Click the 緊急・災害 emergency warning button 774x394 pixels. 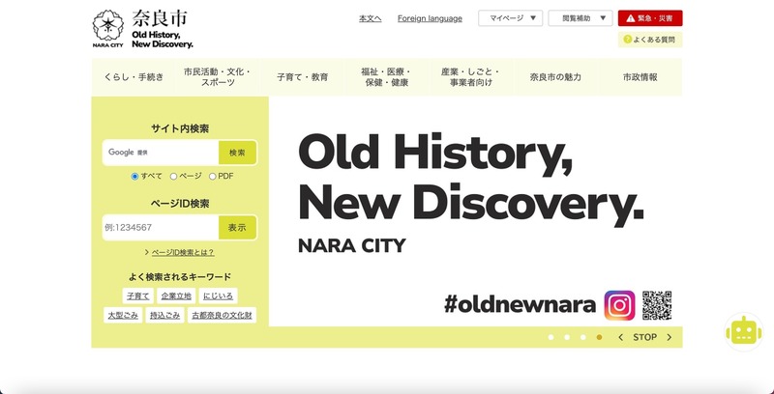649,18
